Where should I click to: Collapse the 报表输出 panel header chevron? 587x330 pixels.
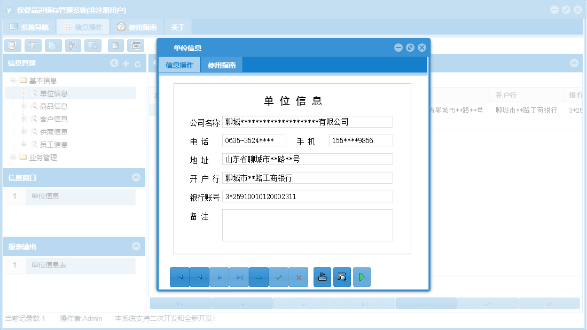pos(137,246)
